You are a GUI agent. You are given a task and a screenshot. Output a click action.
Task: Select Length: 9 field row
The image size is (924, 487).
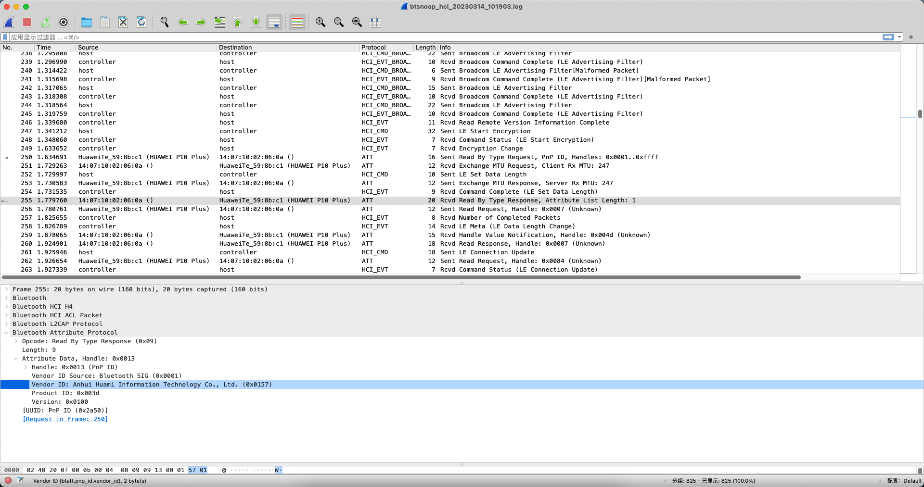[x=462, y=350]
